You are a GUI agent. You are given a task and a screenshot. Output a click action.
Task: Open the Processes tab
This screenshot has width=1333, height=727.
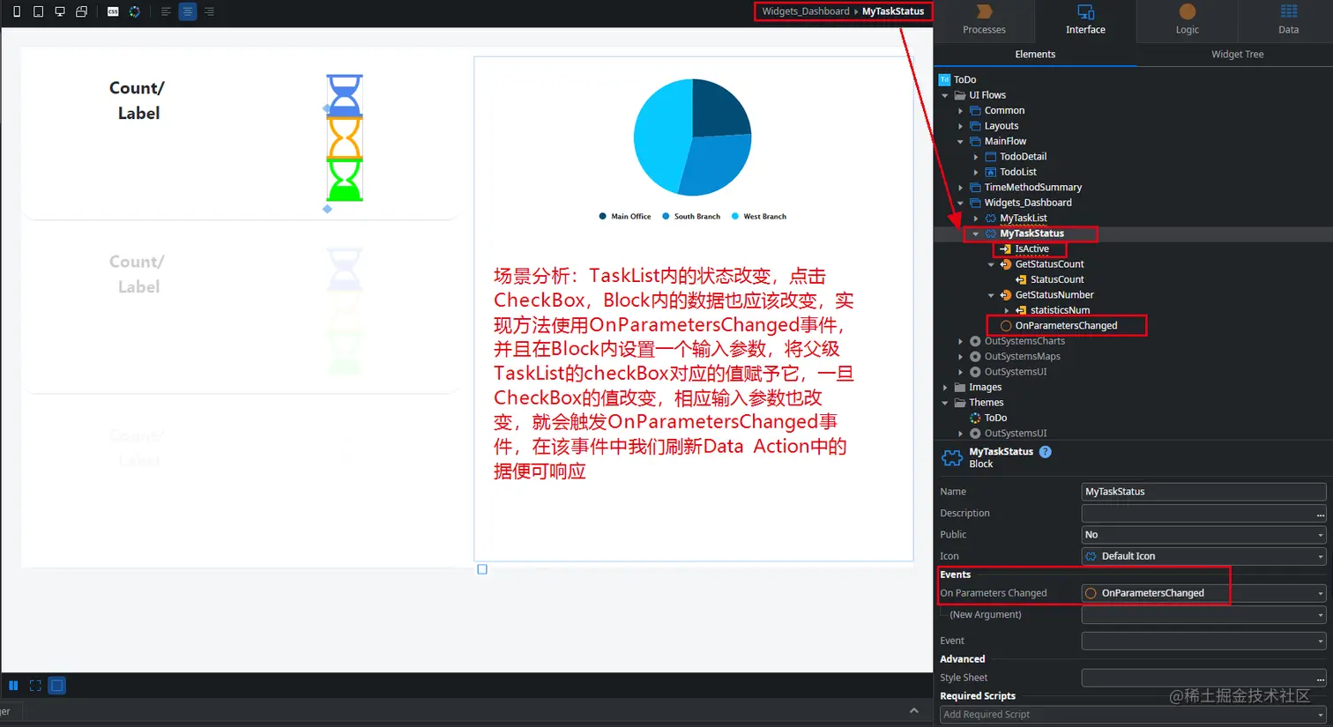point(984,20)
